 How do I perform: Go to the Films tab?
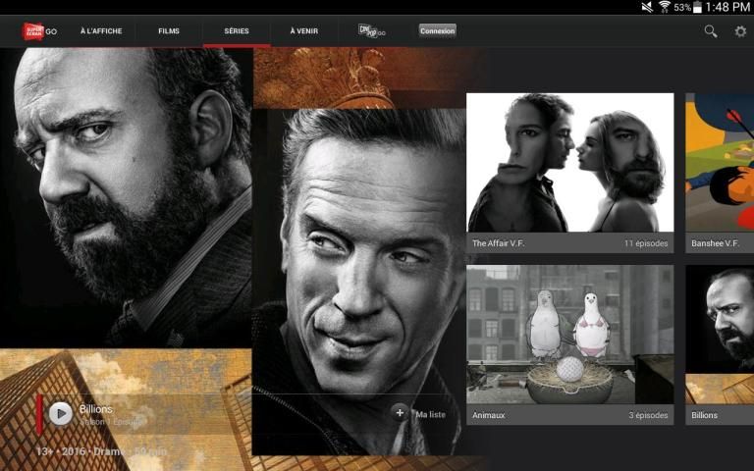coord(169,31)
